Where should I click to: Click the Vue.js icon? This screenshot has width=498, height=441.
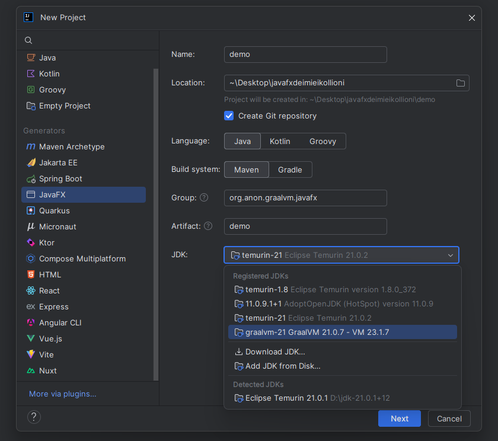pyautogui.click(x=31, y=338)
